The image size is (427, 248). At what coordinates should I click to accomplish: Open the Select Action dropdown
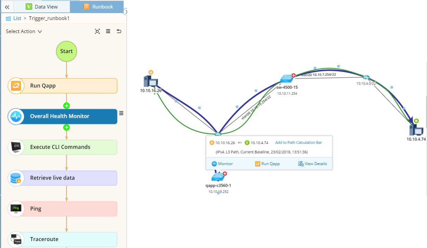coord(24,31)
